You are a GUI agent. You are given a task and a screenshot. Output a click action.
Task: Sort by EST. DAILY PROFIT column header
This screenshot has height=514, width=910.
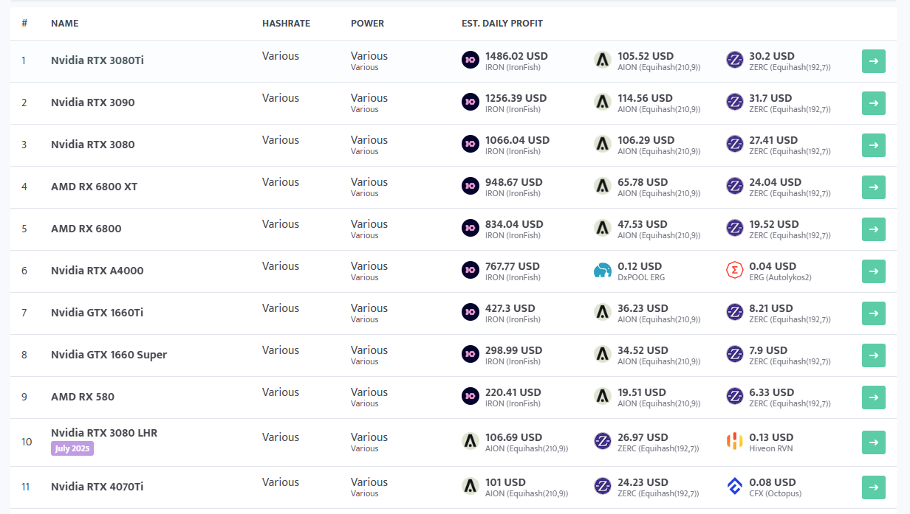click(x=502, y=24)
